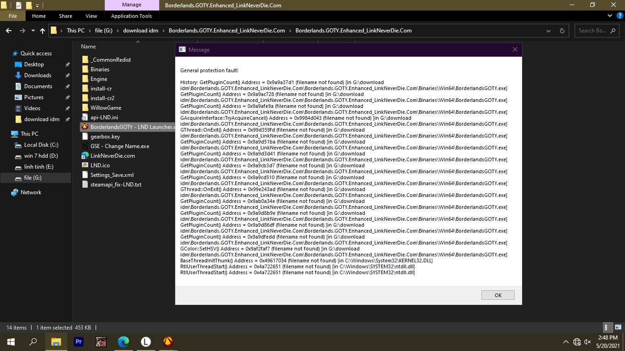Open the recent locations dropdown arrow

tap(33, 31)
